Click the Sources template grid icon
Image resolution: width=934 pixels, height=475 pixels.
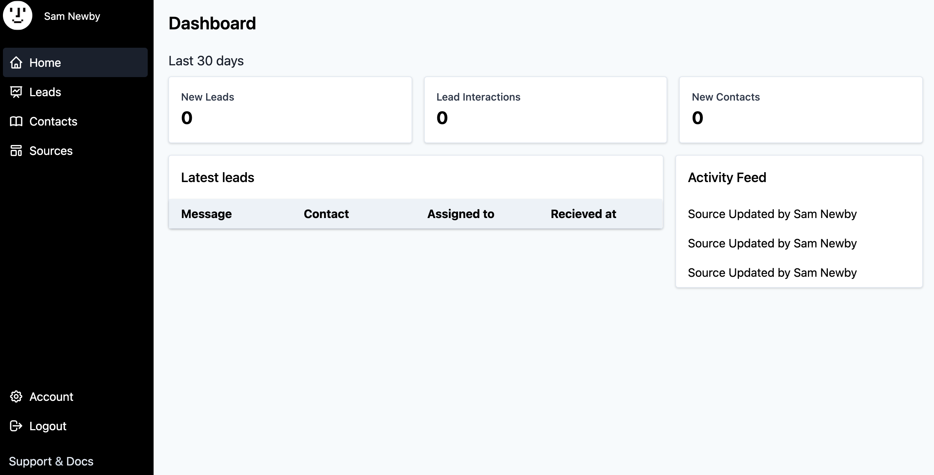pyautogui.click(x=16, y=151)
